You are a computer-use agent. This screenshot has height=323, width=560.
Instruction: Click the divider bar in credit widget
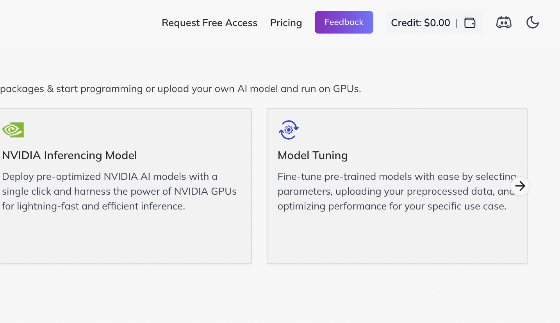tap(457, 23)
